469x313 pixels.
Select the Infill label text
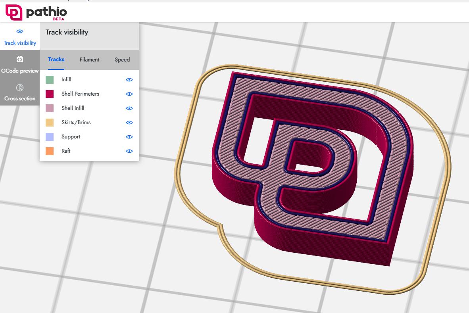tap(66, 79)
